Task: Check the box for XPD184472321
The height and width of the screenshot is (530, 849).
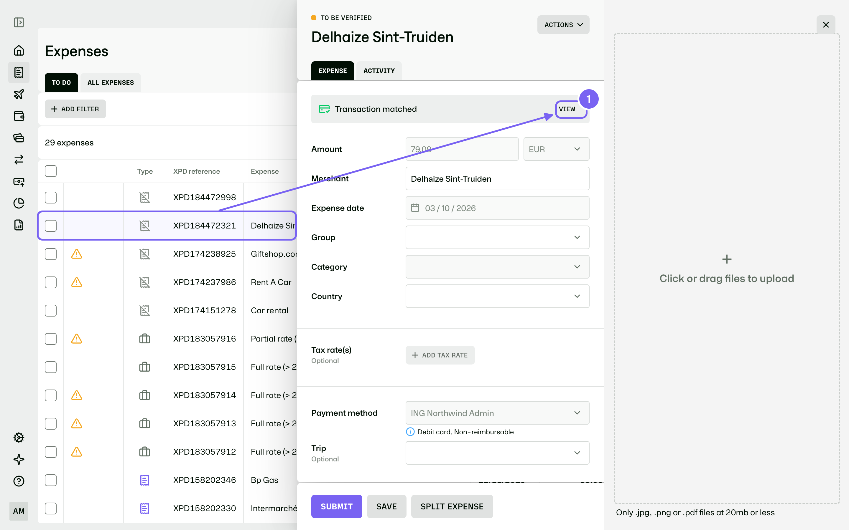Action: (x=50, y=226)
